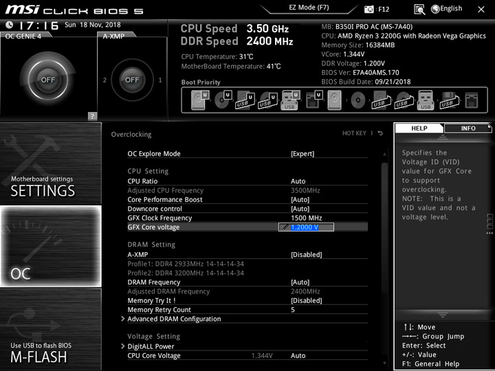Click the Adjusted DRAM Frequency 2400MHz value

click(305, 291)
